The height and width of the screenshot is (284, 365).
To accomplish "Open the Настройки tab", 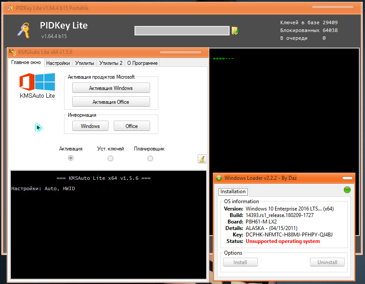I will tap(58, 63).
